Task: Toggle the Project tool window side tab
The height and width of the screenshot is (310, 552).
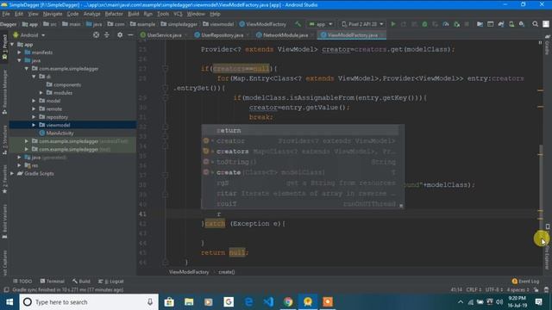Action: pos(4,46)
